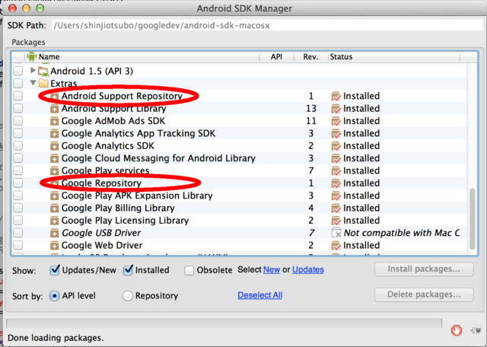Click the Delete packages button
The height and width of the screenshot is (347, 487).
(424, 294)
